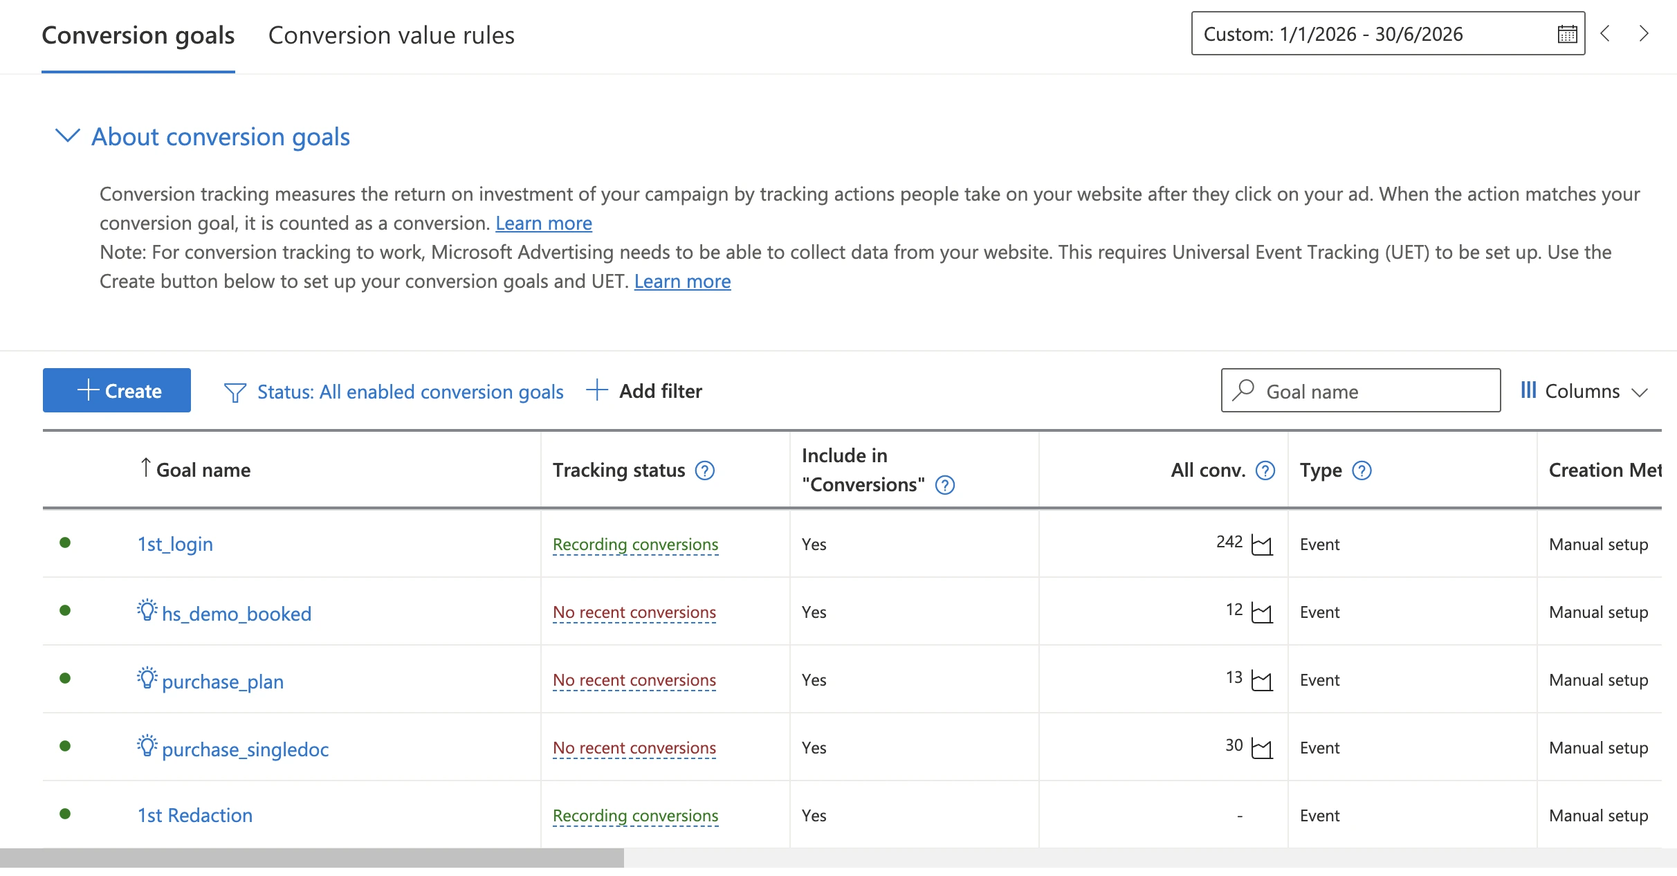Screen dimensions: 1677x876
Task: Click green status dot for purchase_plan
Action: (65, 678)
